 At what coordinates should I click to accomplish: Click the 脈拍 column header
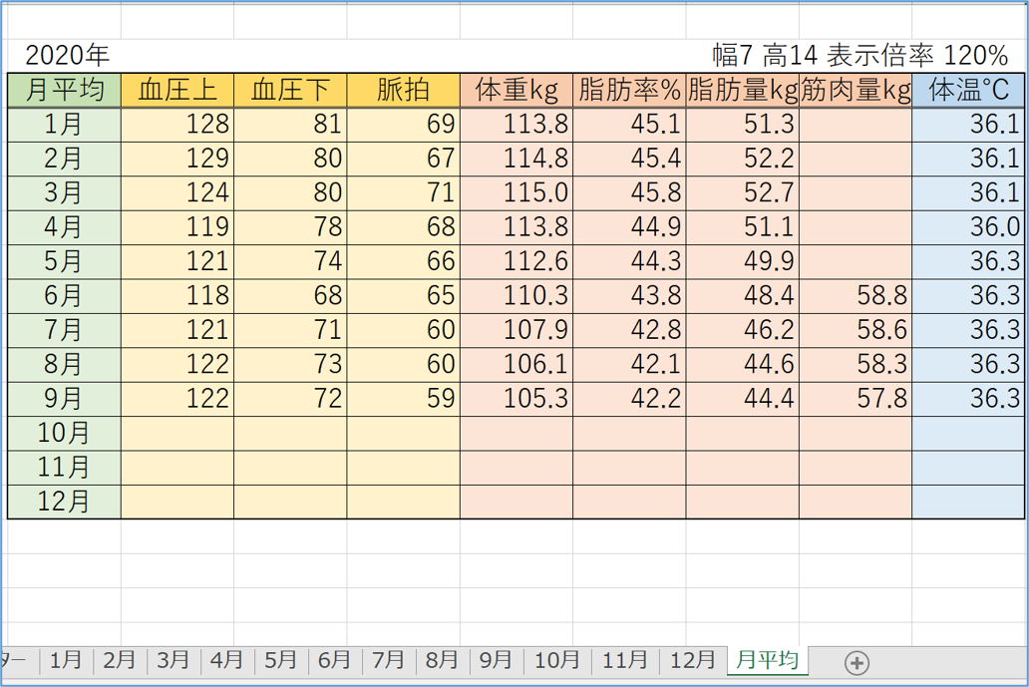[x=403, y=90]
